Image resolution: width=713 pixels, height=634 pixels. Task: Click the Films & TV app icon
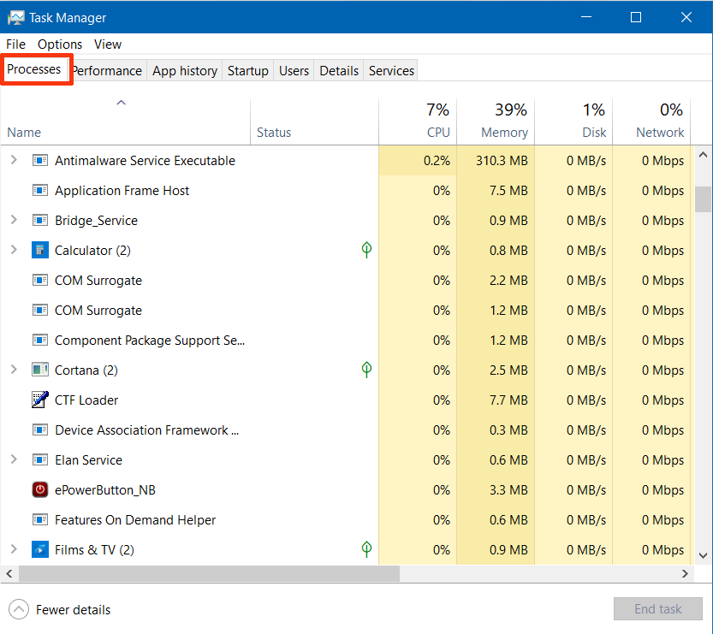(40, 549)
